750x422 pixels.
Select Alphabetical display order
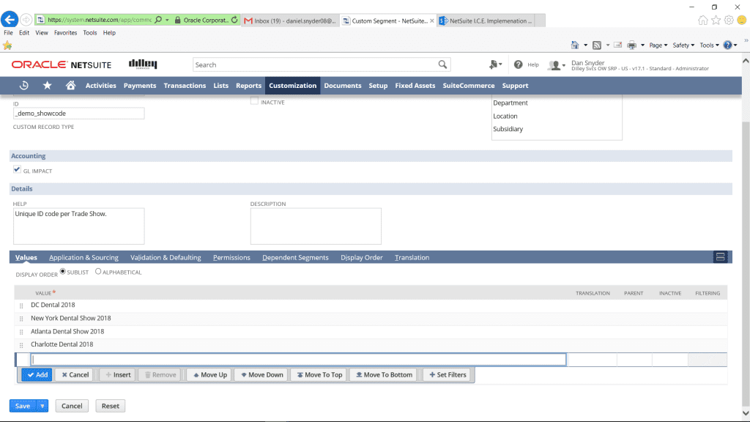(99, 272)
